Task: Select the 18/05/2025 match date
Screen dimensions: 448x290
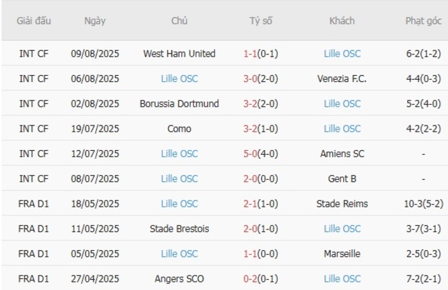Action: 95,204
